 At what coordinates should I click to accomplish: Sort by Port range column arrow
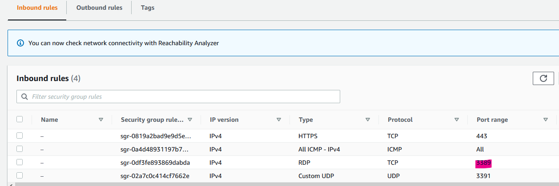(x=546, y=120)
